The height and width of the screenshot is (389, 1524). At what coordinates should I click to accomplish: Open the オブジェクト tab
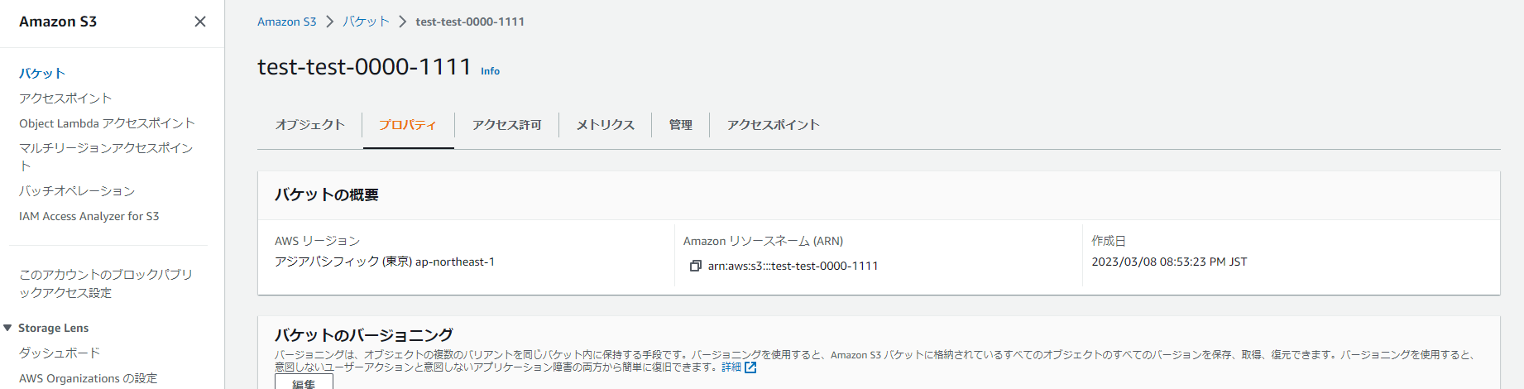[310, 125]
